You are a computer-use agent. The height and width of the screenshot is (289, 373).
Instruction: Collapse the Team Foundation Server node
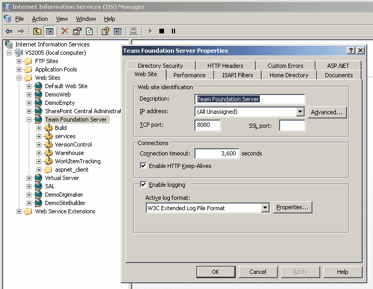pyautogui.click(x=29, y=119)
